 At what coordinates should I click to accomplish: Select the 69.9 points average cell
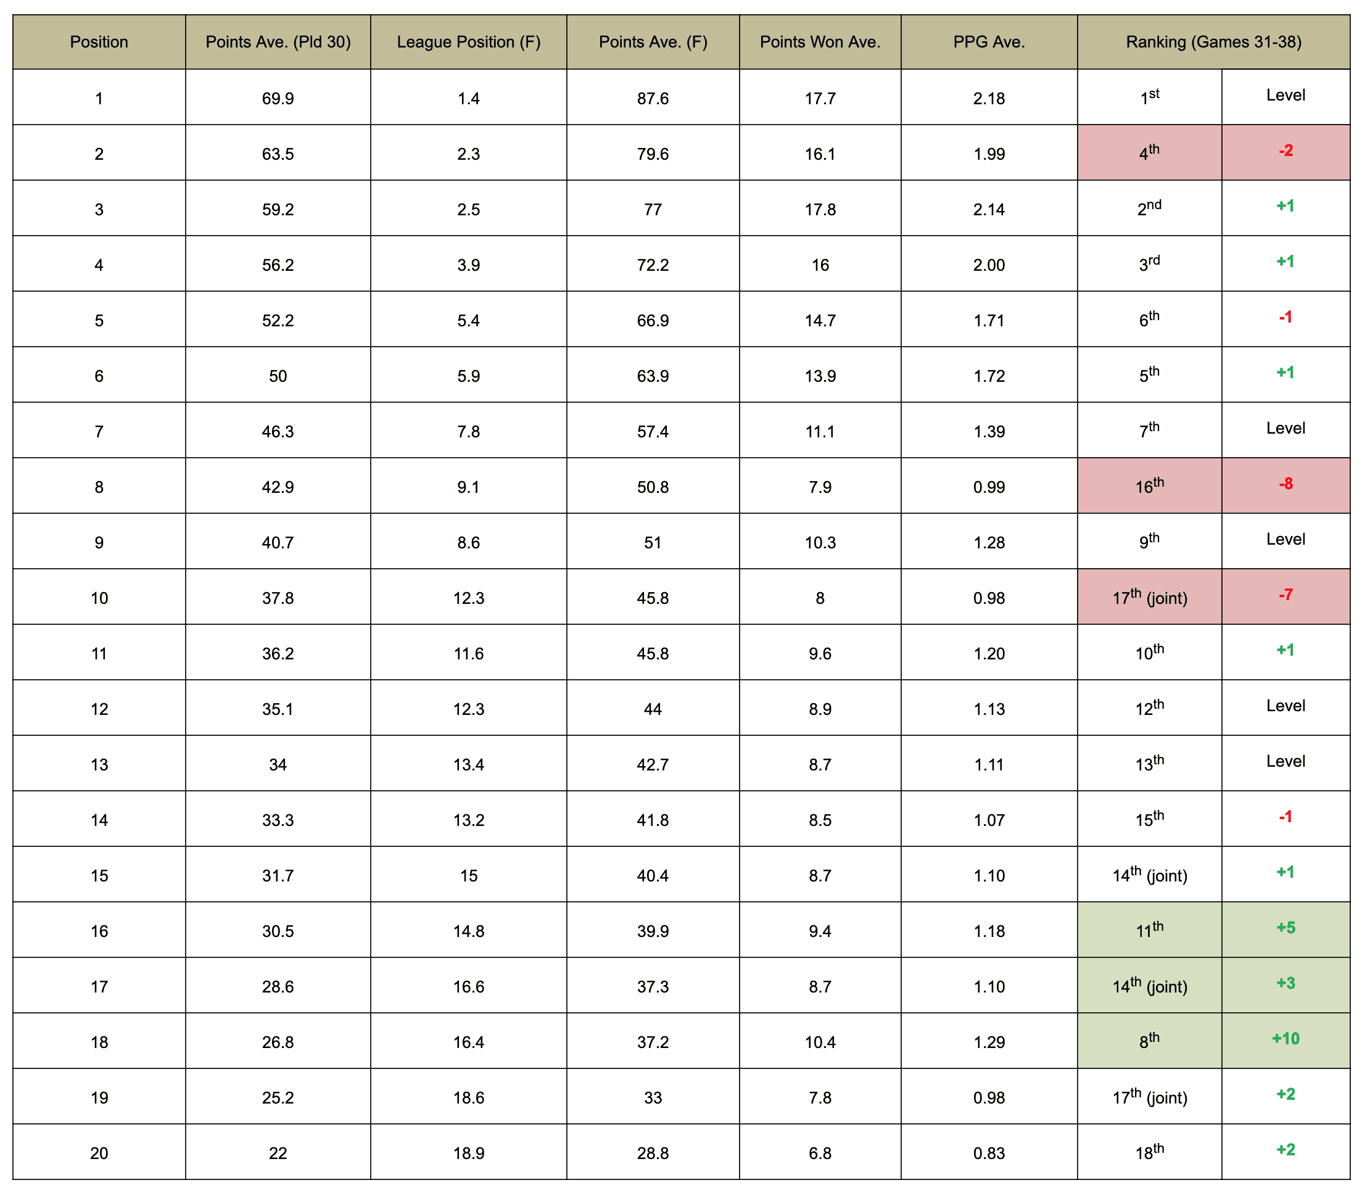(x=278, y=98)
